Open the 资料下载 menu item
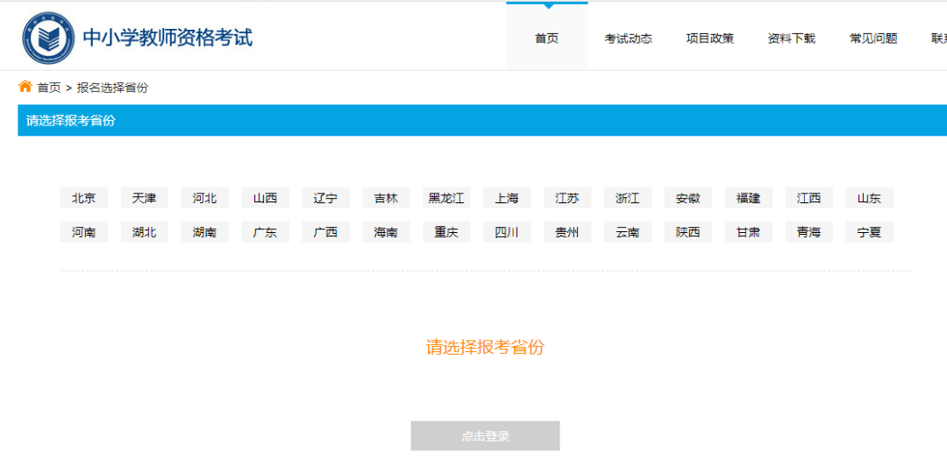Image resolution: width=947 pixels, height=466 pixels. click(x=791, y=39)
